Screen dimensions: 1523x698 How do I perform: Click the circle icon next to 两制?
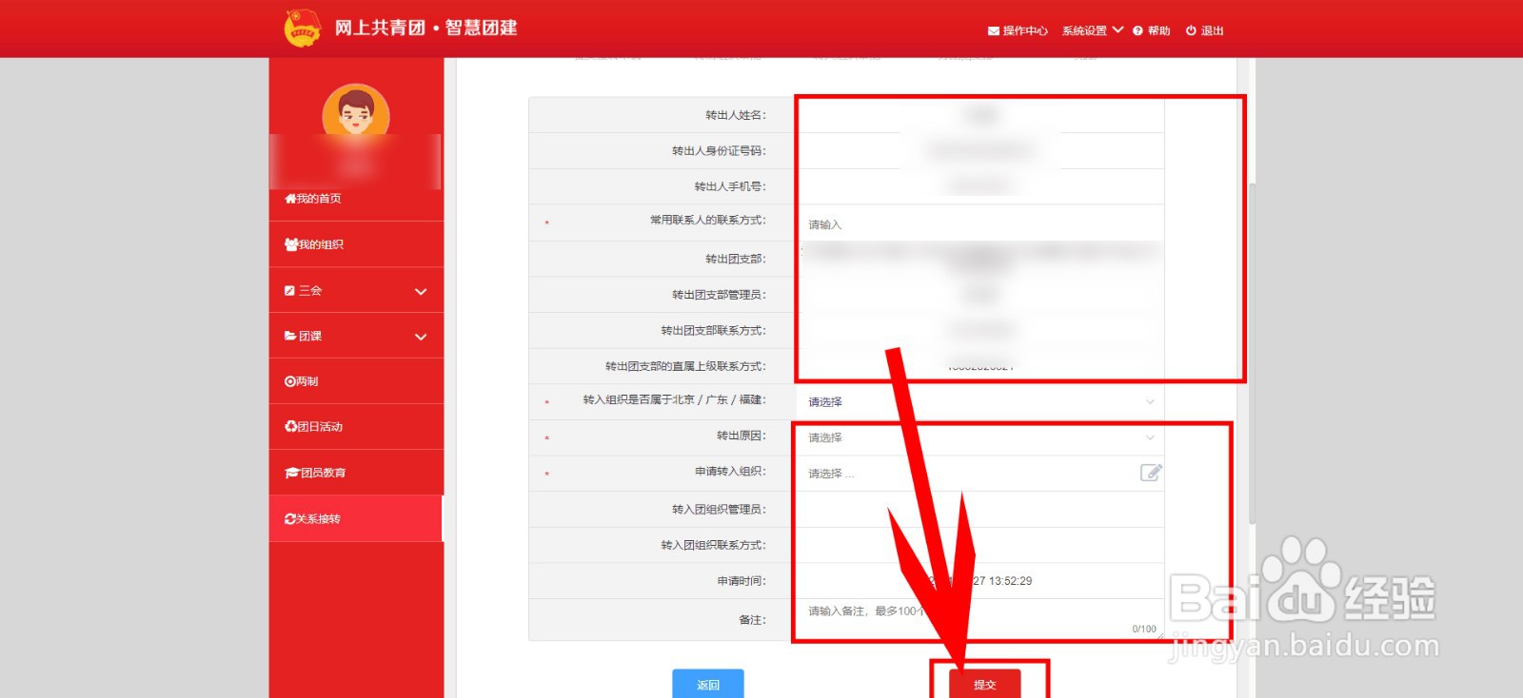[290, 381]
